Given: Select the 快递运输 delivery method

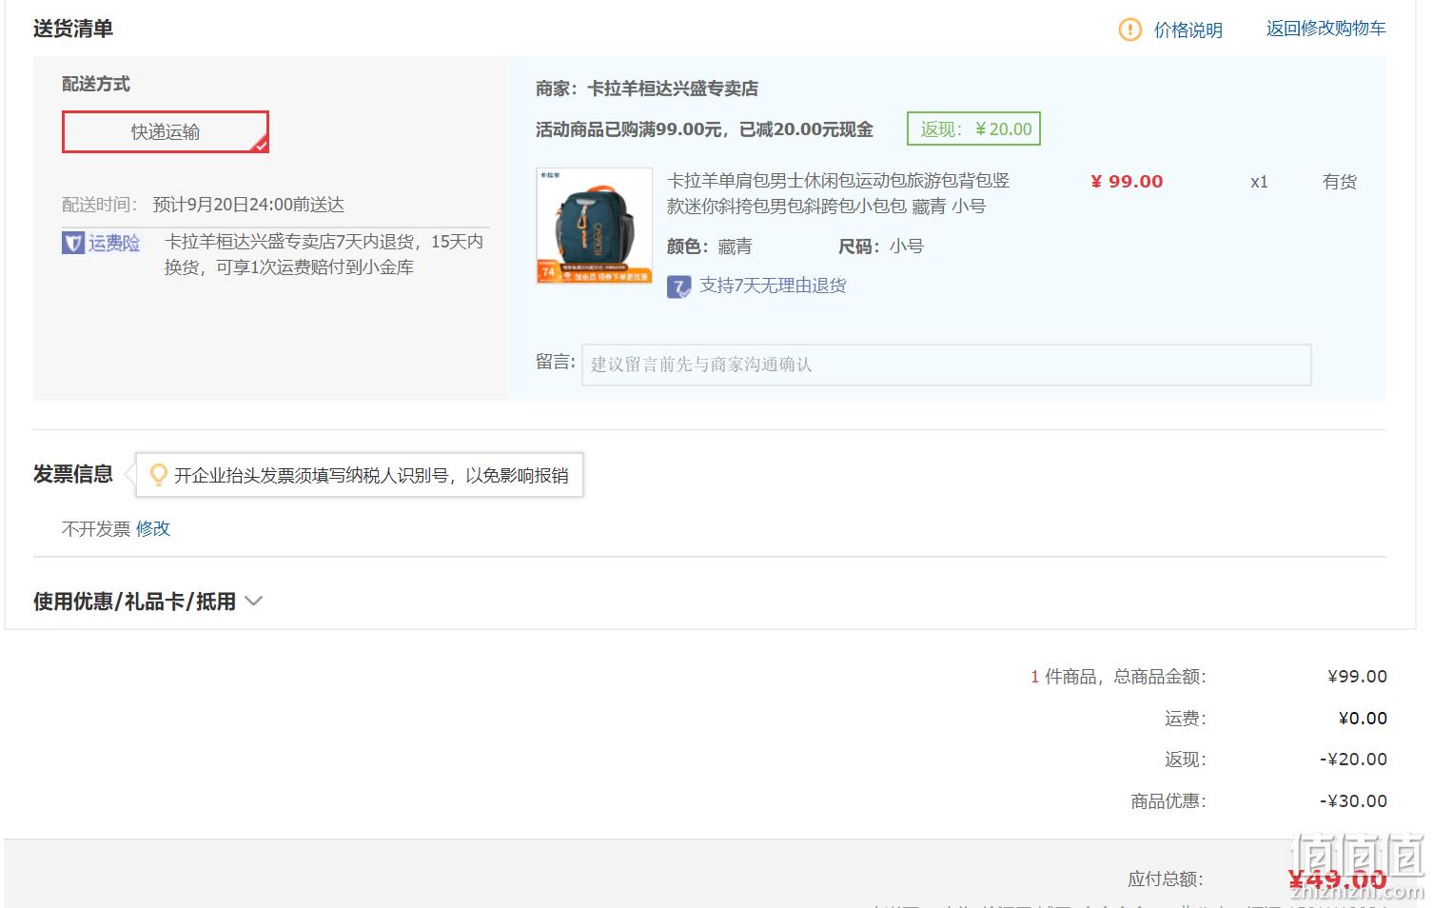Looking at the screenshot, I should pos(166,131).
